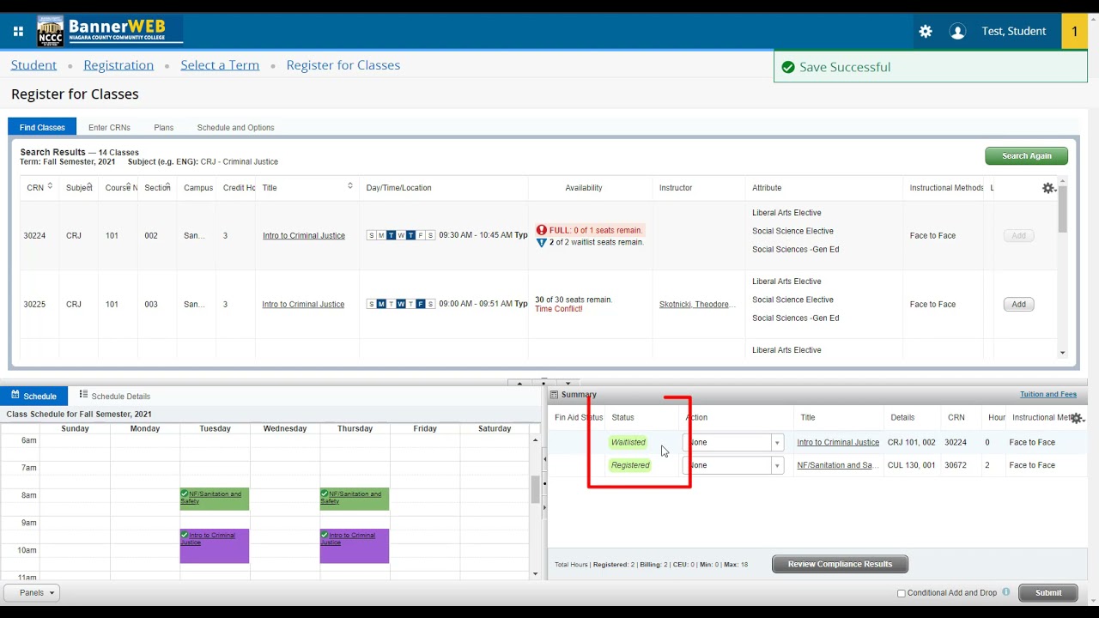This screenshot has height=618, width=1099.
Task: Go to Student breadcrumb link
Action: coord(34,65)
